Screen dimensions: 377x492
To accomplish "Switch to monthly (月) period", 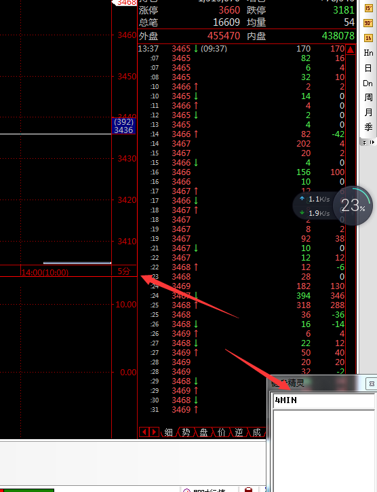I will tap(368, 113).
